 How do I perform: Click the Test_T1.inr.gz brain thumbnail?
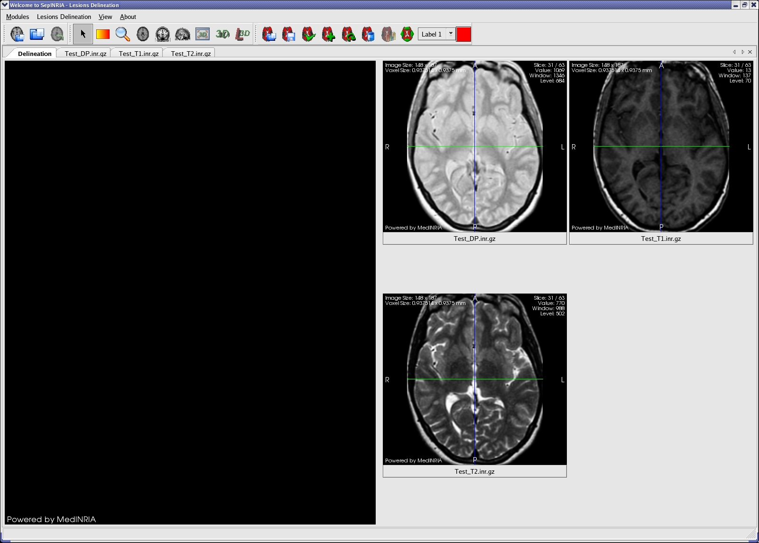pyautogui.click(x=661, y=147)
